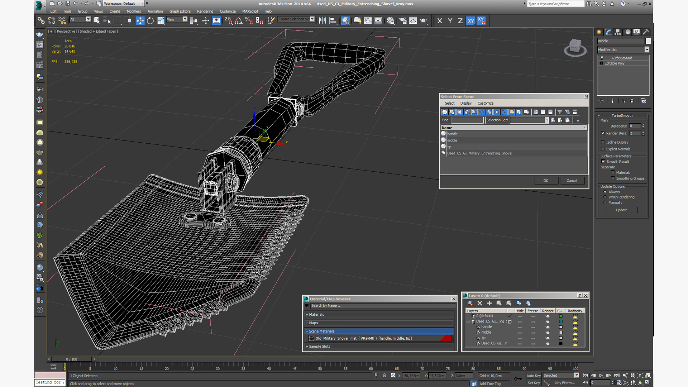Viewport: 688px width, 387px height.
Task: Open Selection Set dropdown in Select From Scene
Action: pos(547,120)
